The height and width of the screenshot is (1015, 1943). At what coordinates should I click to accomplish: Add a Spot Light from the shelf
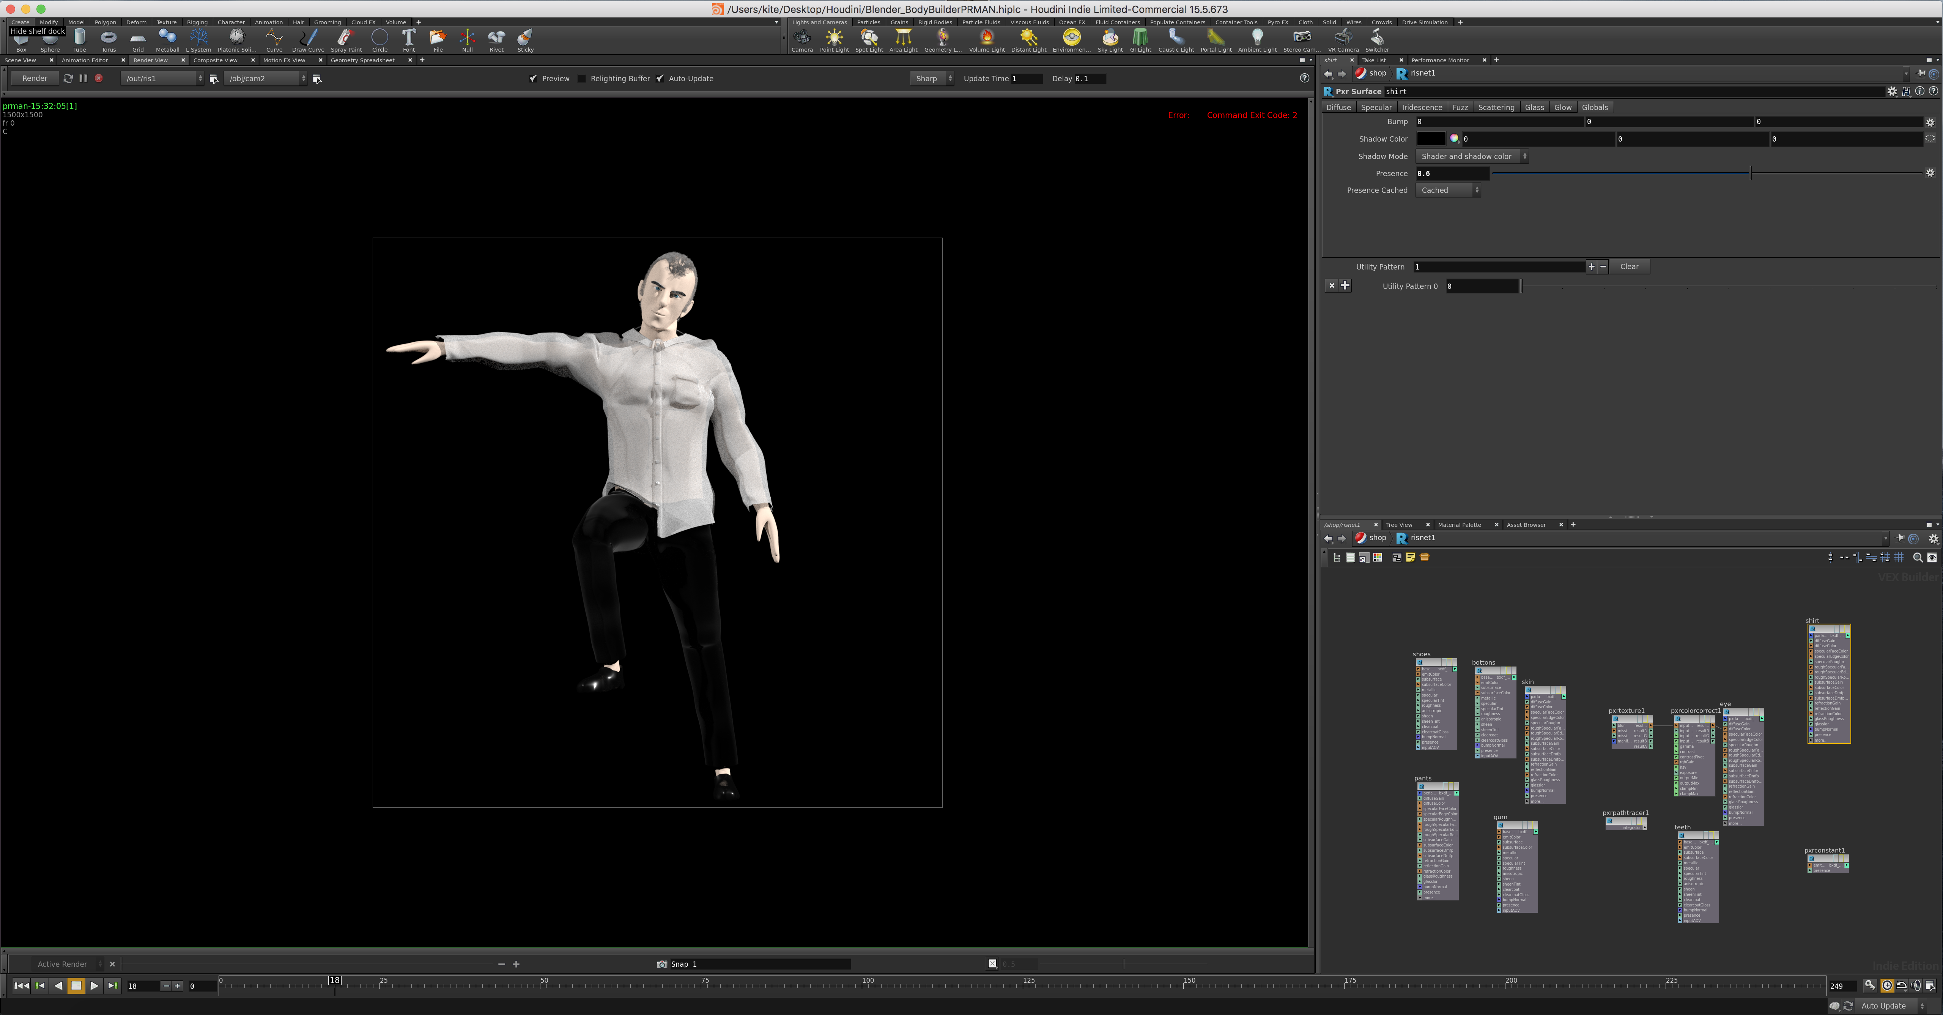[x=869, y=40]
